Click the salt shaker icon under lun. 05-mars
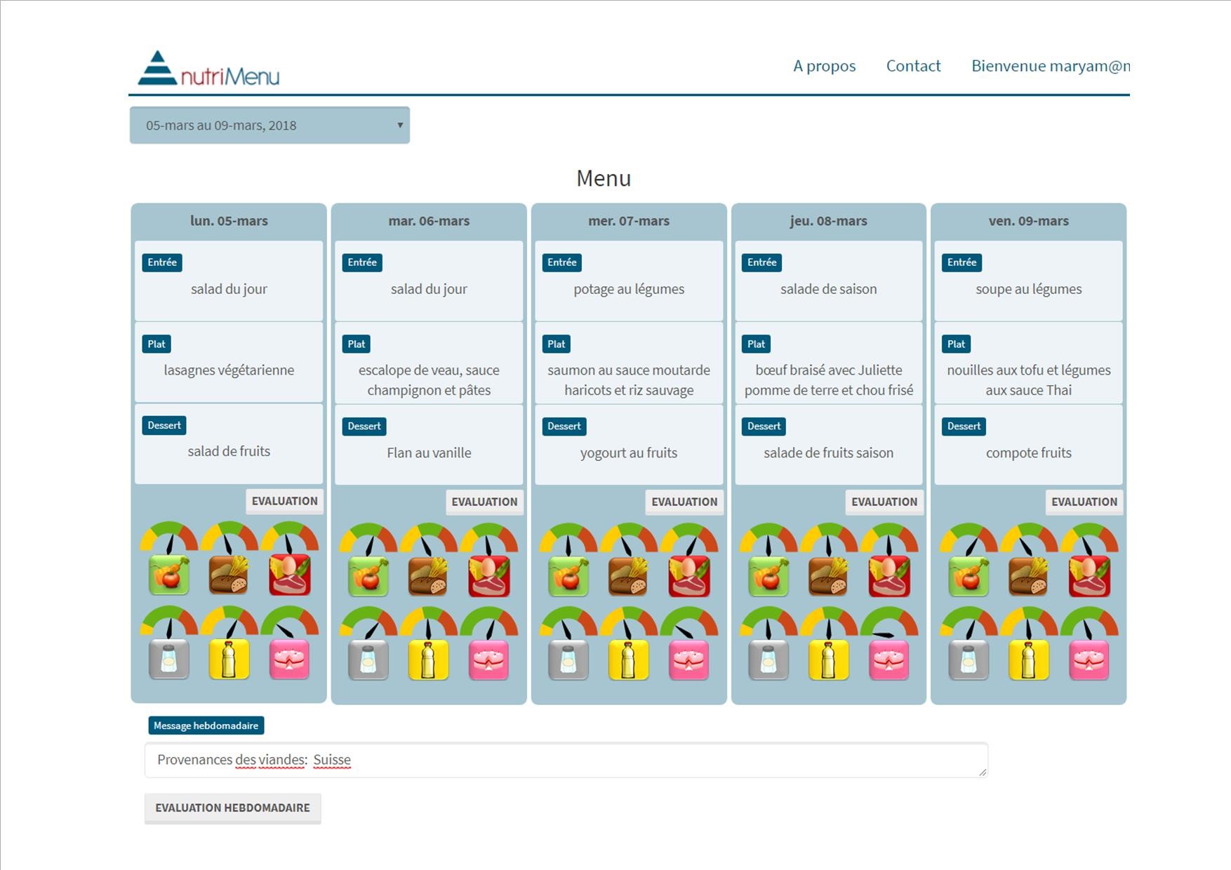Screen dimensions: 1231x870 169,659
